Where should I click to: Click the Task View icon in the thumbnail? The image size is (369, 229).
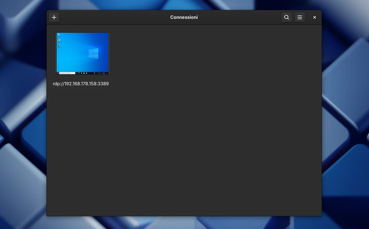point(76,73)
